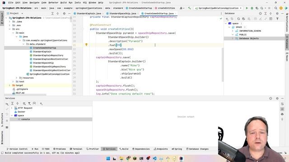
Task: Click the New data source plus icon in Database panel
Action: pyautogui.click(x=227, y=19)
